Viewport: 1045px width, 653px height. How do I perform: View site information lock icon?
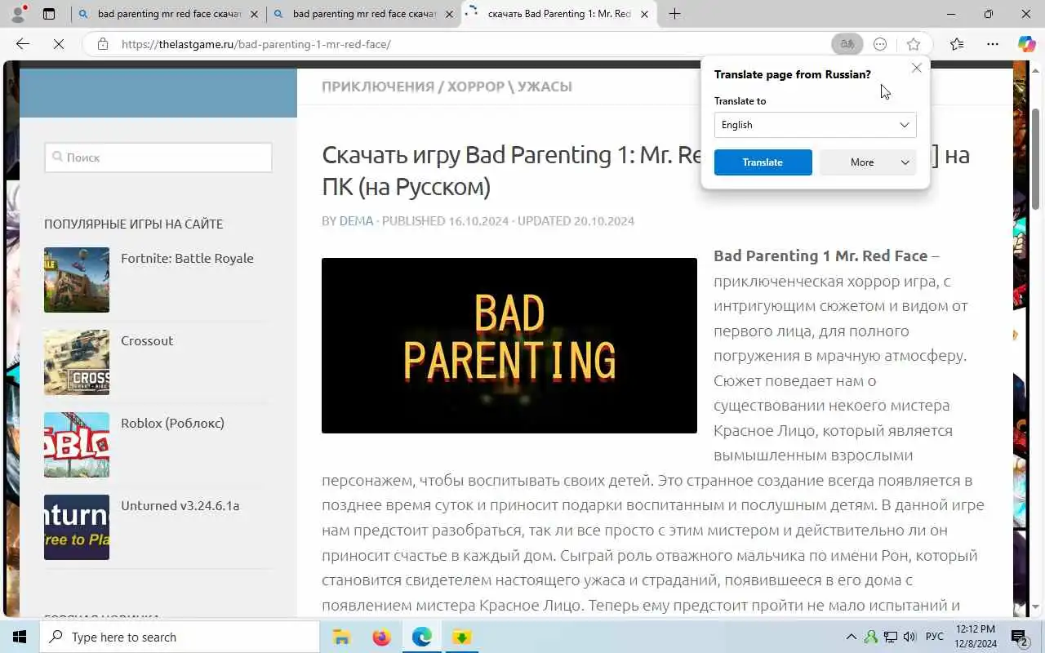(x=102, y=44)
